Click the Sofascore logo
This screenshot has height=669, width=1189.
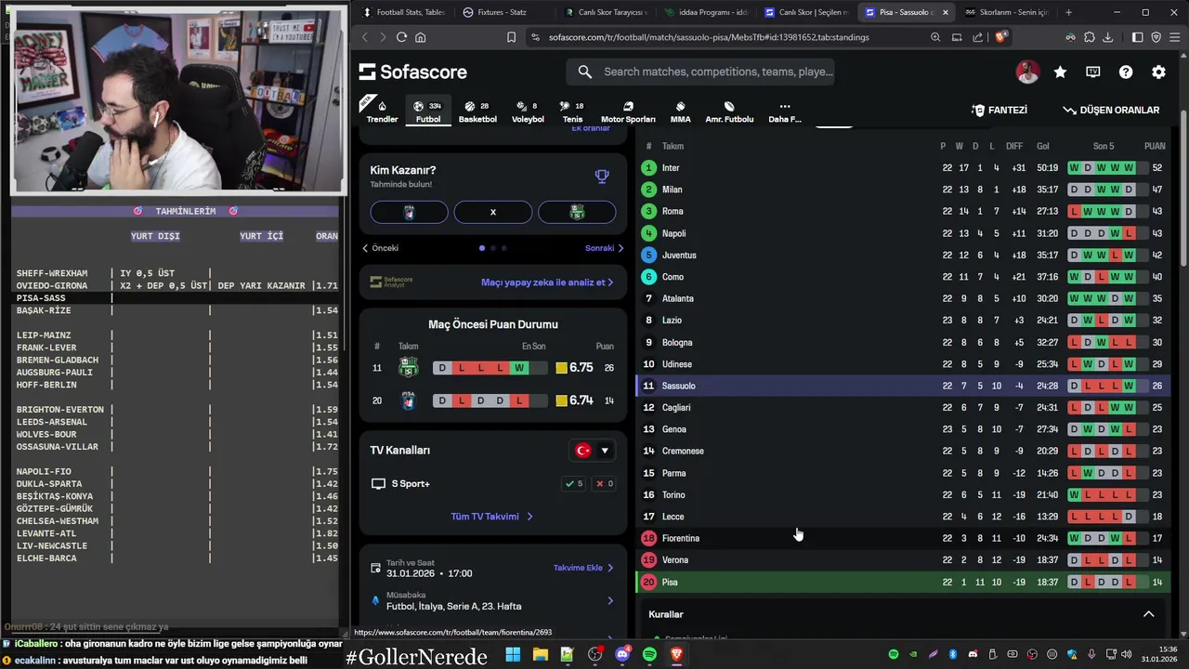413,72
